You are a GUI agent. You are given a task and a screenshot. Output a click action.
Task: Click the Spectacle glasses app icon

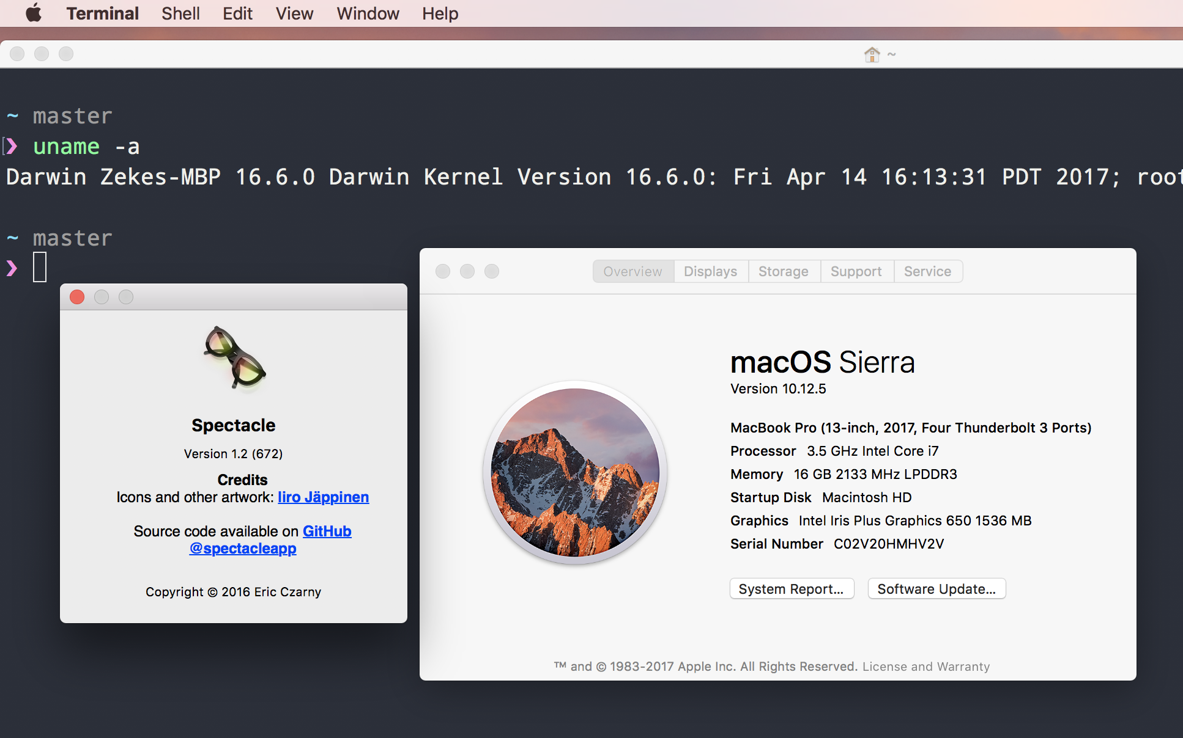coord(234,358)
